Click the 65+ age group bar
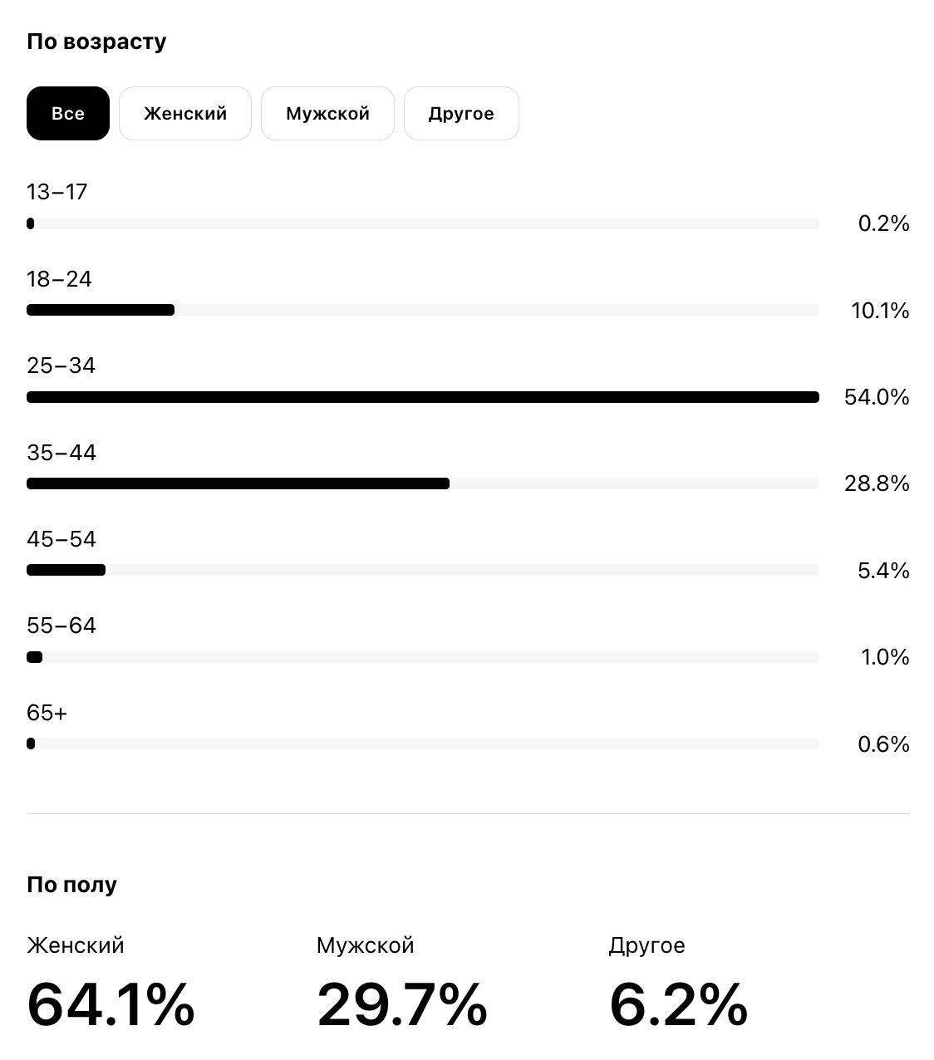 422,743
